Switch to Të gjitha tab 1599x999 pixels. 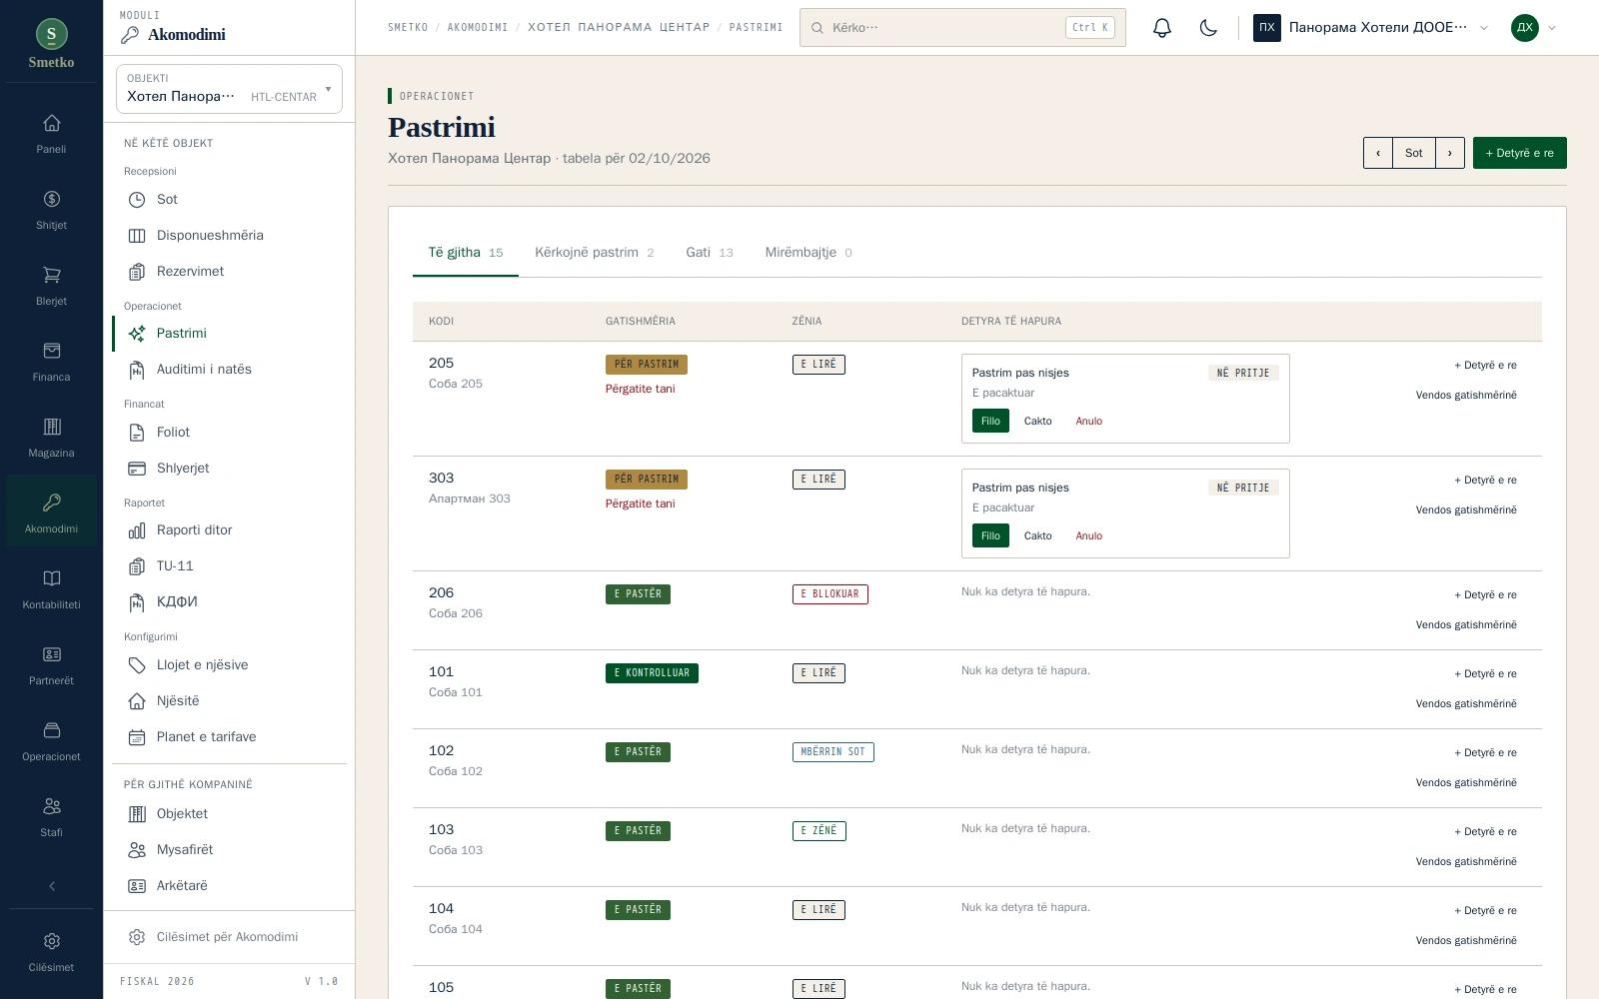click(466, 253)
